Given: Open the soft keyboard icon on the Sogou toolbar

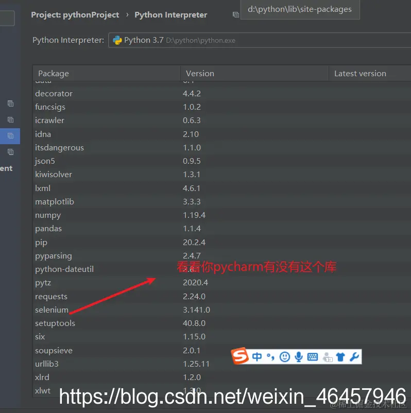Looking at the screenshot, I should click(313, 357).
